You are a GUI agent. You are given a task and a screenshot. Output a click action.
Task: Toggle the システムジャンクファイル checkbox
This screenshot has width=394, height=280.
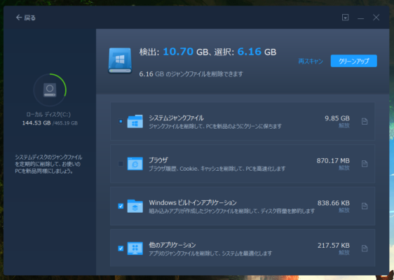coord(121,121)
